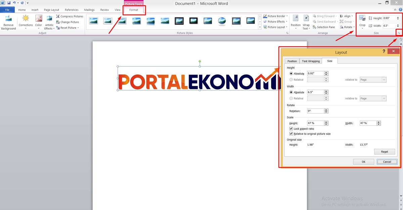The width and height of the screenshot is (403, 210).
Task: Switch to the Mailings tab
Action: coord(89,10)
